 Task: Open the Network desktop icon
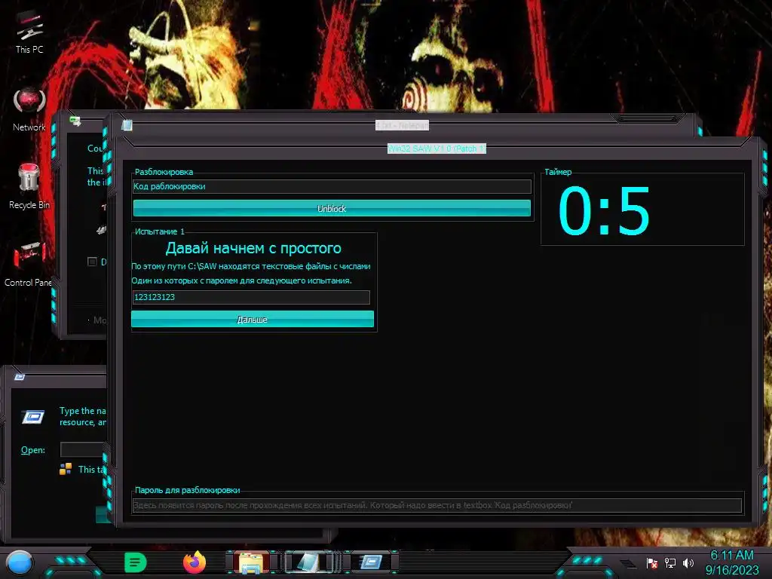[x=29, y=109]
